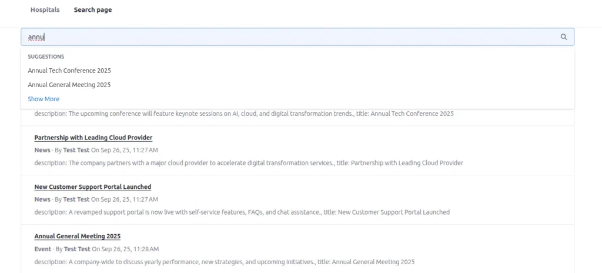
Task: Open the underlined Annual General Meeting result heading
Action: coord(77,237)
